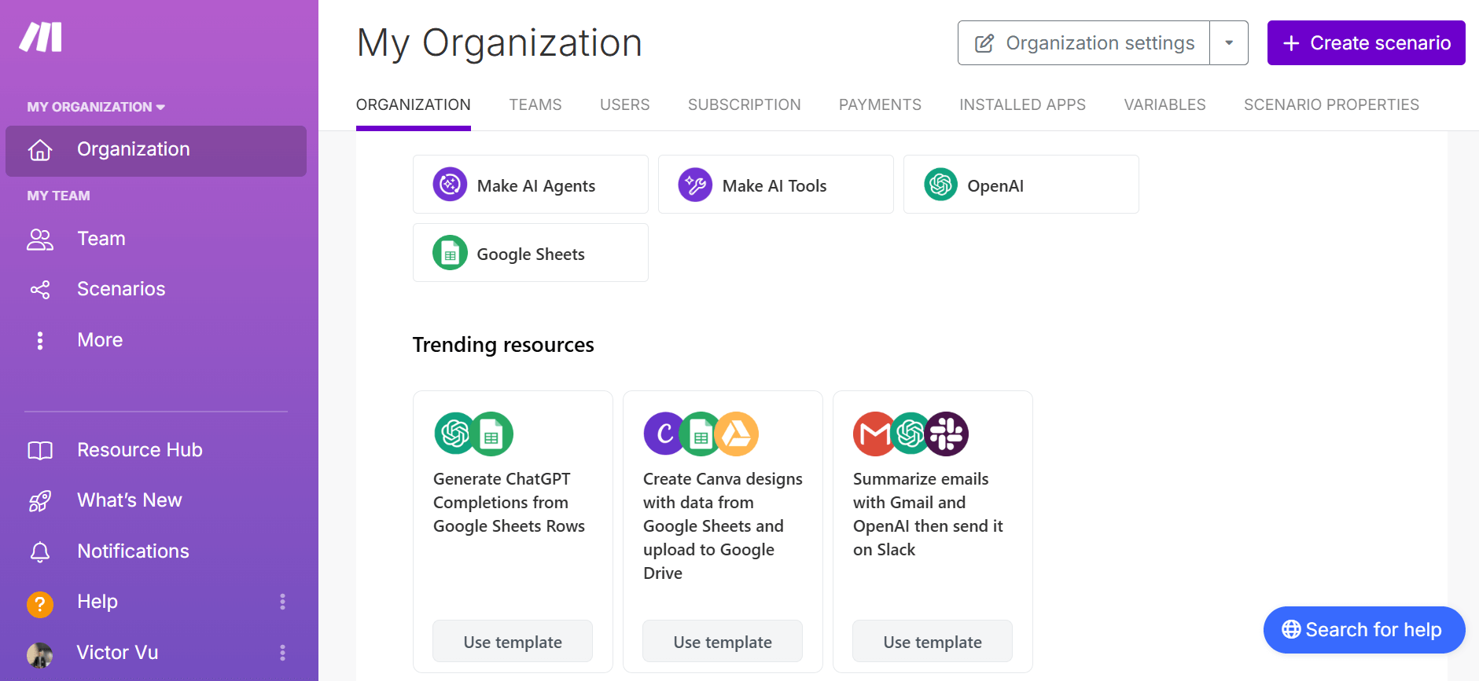The image size is (1479, 681).
Task: Switch to the ORGANIZATION tab
Action: (x=414, y=104)
